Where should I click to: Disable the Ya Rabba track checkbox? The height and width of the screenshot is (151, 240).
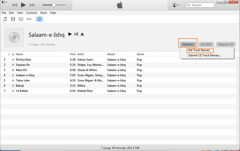click(13, 91)
